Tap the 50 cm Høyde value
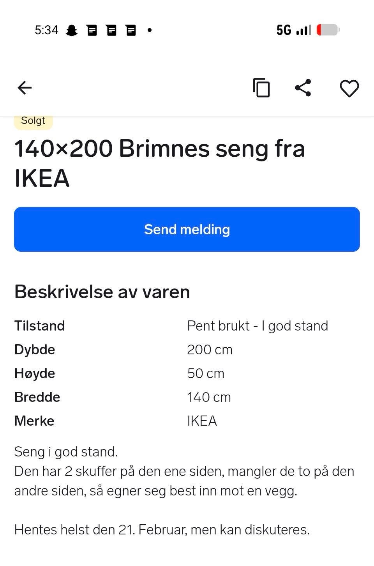Viewport: 374px width, 566px height. (x=206, y=373)
